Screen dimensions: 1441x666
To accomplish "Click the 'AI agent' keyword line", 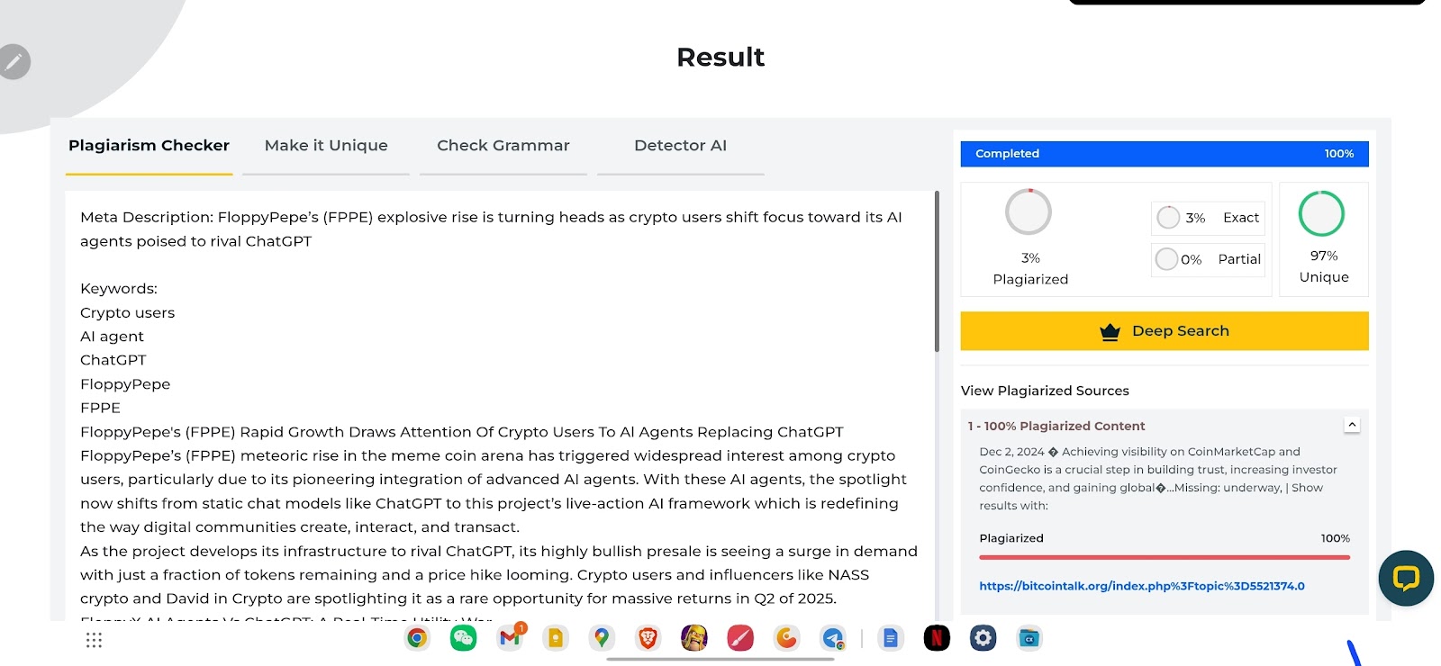I will [x=112, y=337].
